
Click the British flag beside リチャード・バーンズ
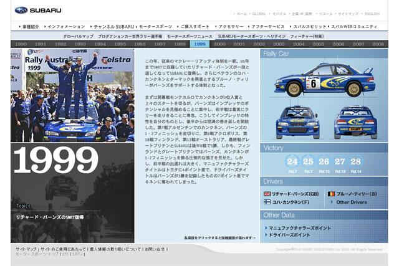[x=267, y=194]
